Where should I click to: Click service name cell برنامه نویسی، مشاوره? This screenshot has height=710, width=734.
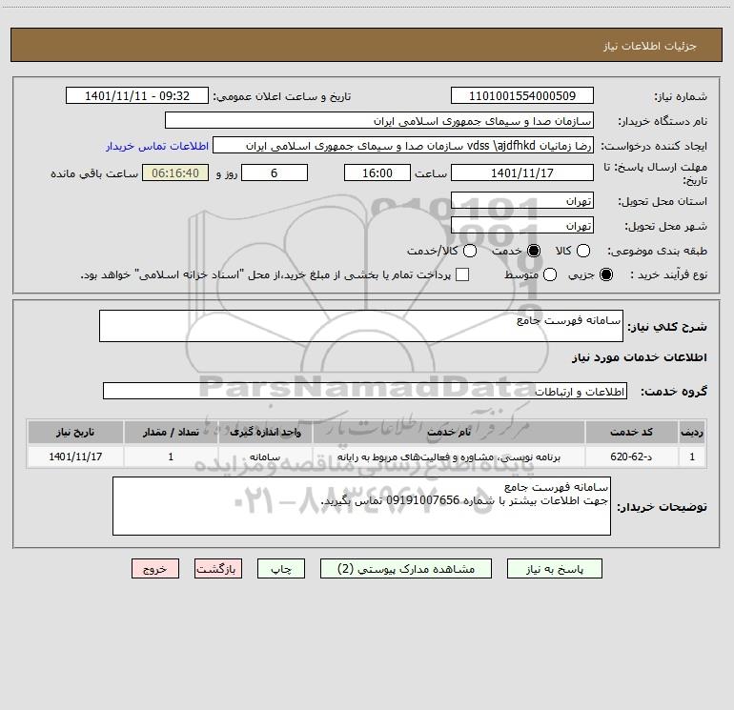pyautogui.click(x=448, y=456)
